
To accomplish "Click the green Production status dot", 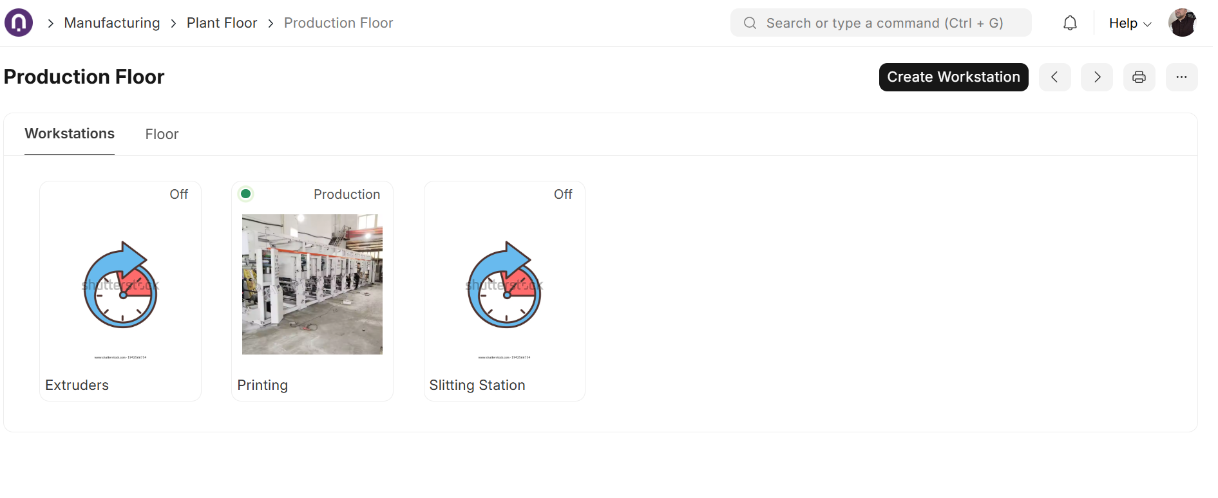I will 246,194.
